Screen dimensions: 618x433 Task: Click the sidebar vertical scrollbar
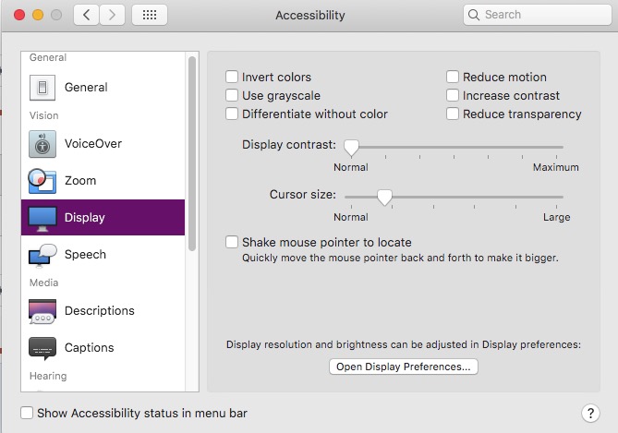[x=192, y=152]
